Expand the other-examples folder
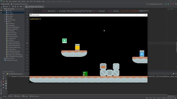The image size is (177, 99). point(5,20)
